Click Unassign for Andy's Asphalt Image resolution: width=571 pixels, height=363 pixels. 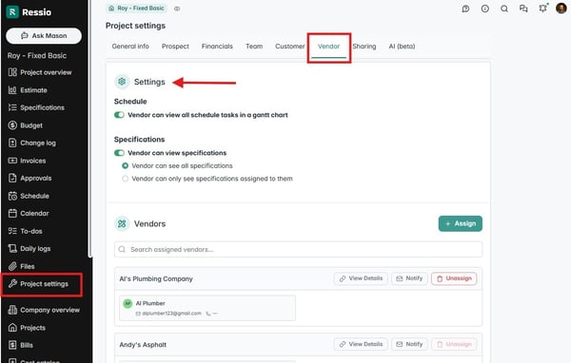(x=454, y=344)
